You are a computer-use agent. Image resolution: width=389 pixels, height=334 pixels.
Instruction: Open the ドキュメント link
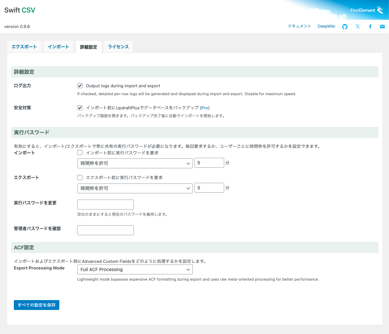click(x=299, y=26)
